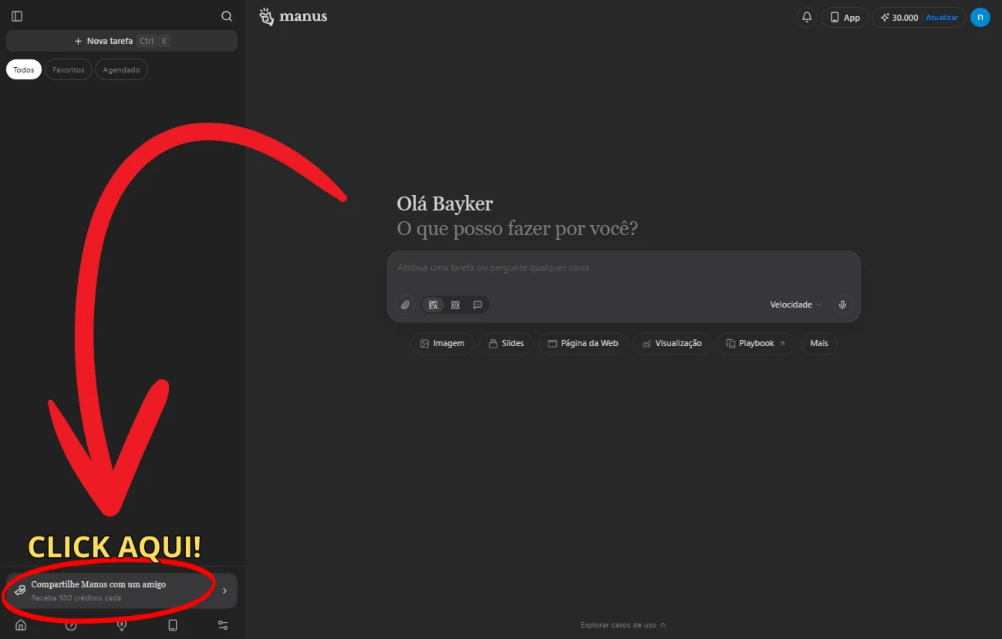Screen dimensions: 1002x639
Task: Click the gift hand icon on share banner
Action: (20, 590)
